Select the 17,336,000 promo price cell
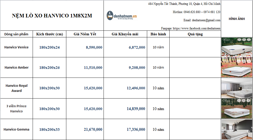 point(125,129)
